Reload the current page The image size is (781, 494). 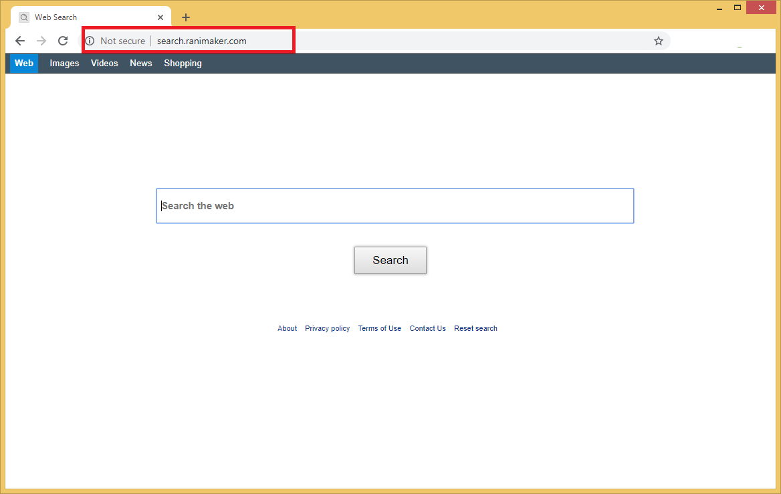(x=63, y=41)
